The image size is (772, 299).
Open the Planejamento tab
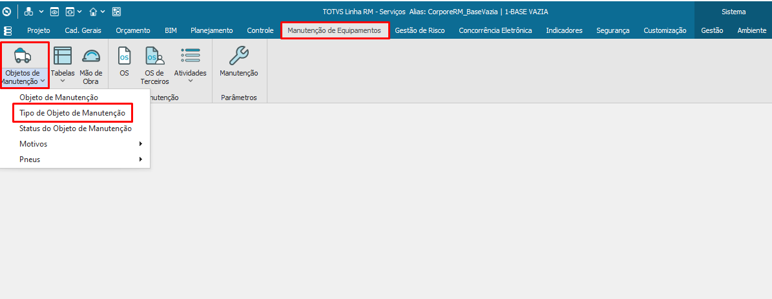coord(212,30)
